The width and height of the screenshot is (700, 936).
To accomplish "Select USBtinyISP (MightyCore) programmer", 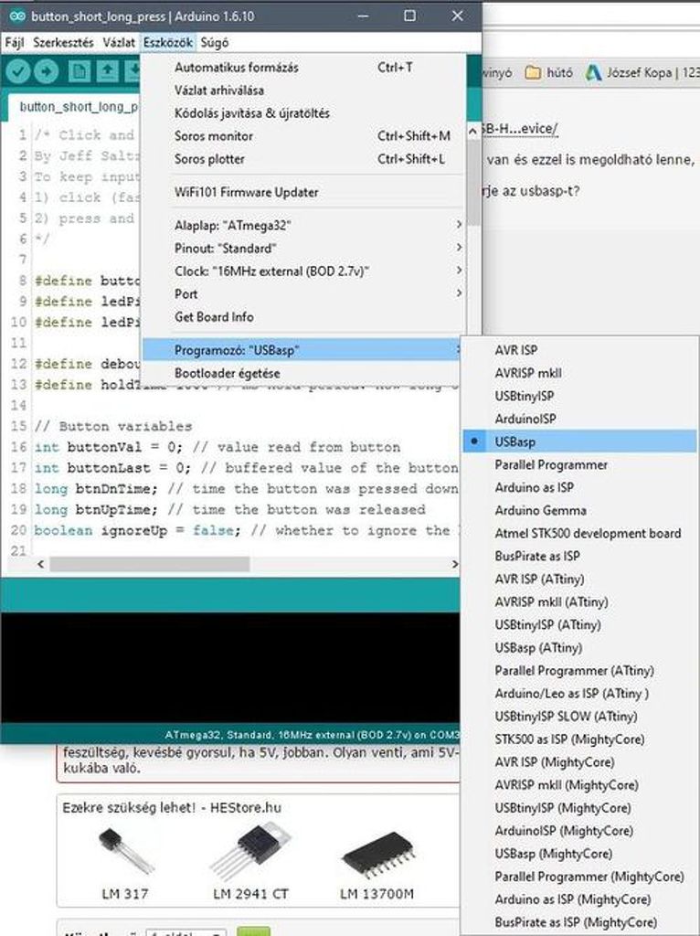I will point(578,808).
